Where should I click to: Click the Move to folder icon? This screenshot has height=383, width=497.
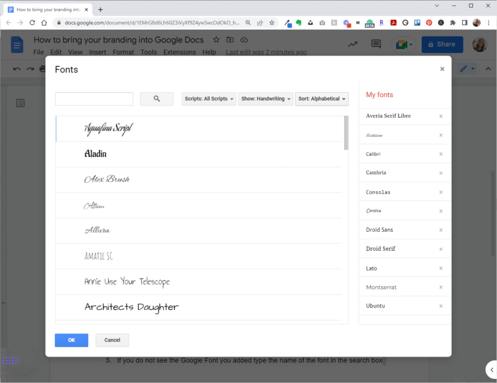(x=230, y=40)
